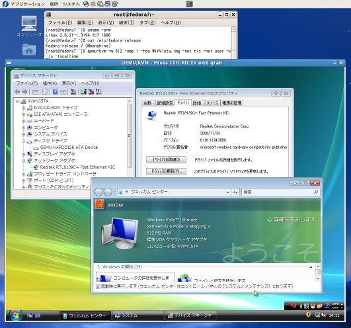Expand DVD/CD-ROM ドライブ node
The image size is (351, 328).
24,108
